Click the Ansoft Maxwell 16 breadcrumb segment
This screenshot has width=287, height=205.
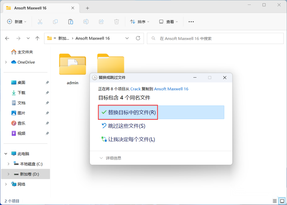93,38
